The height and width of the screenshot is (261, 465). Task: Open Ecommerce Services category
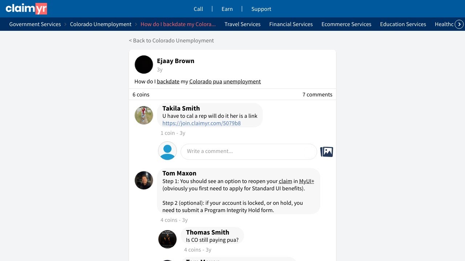click(x=346, y=24)
